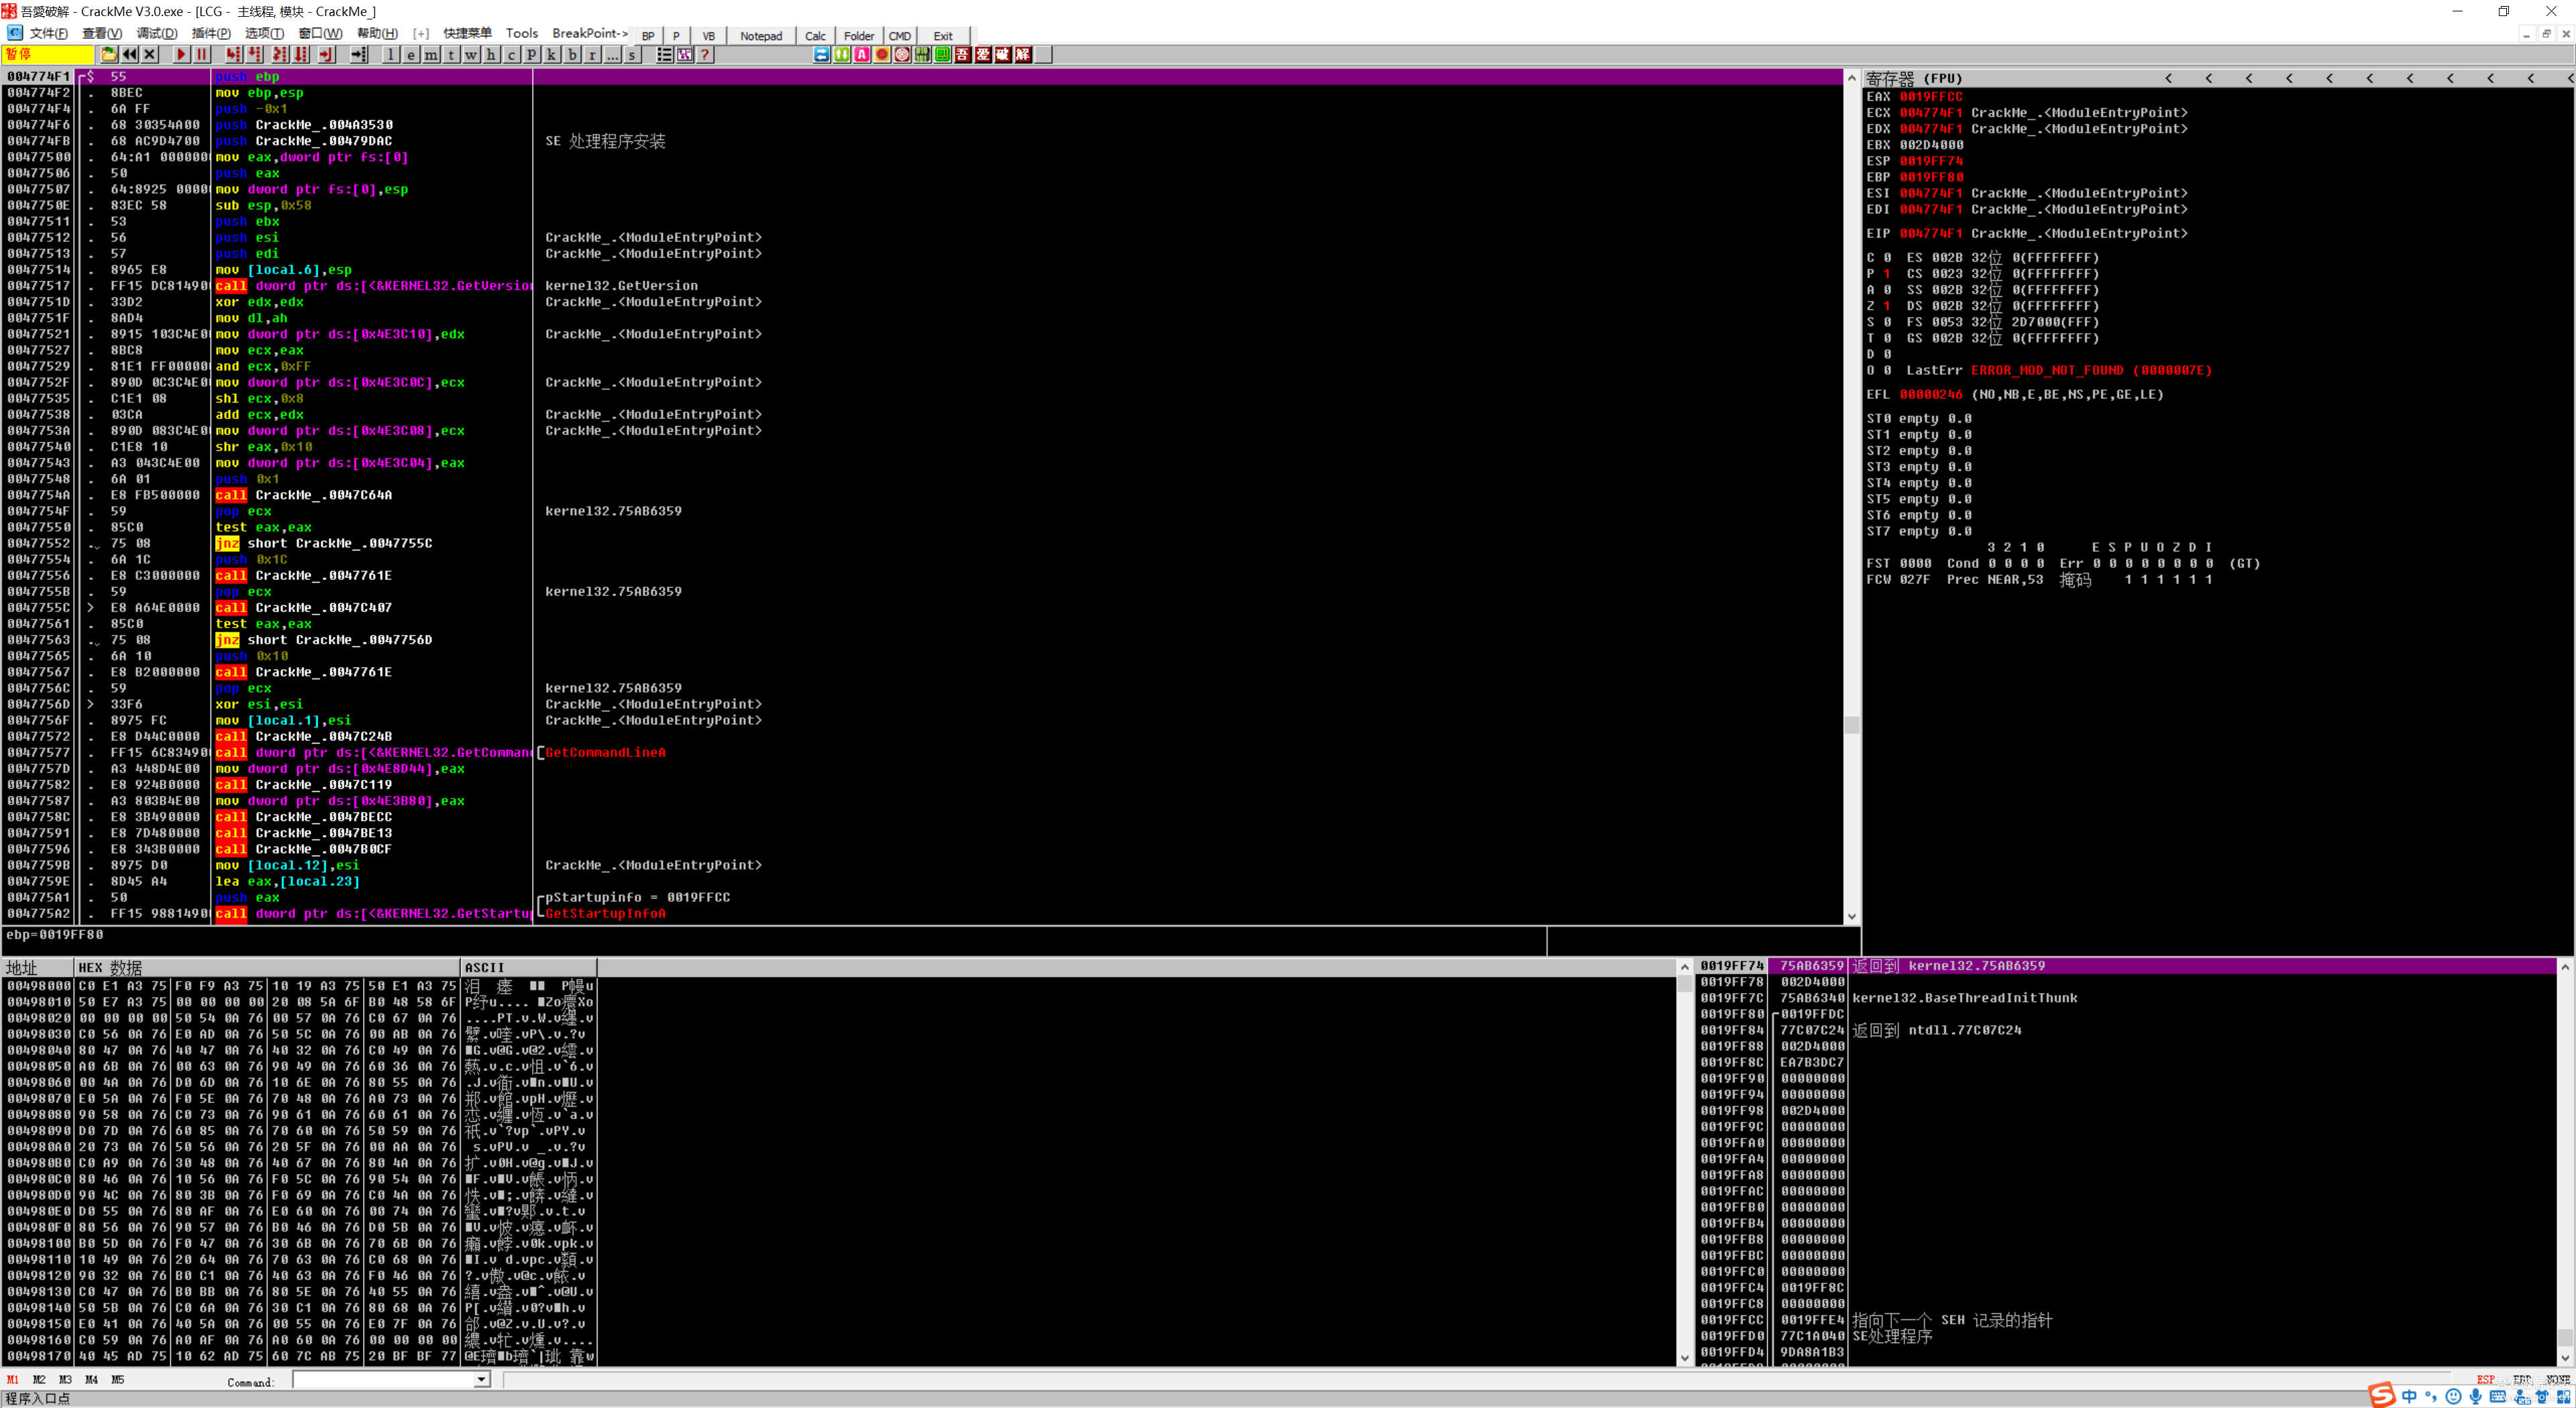This screenshot has width=2576, height=1408.
Task: Open the 调试(D) debug menu
Action: [156, 34]
